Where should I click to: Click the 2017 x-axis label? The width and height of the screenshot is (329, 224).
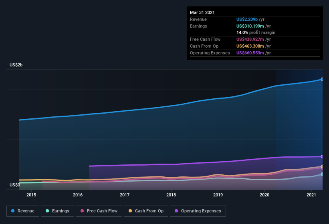pos(125,195)
